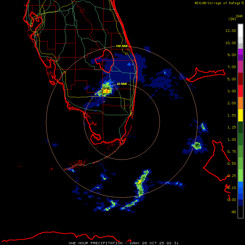Image resolution: width=245 pixels, height=245 pixels.
Task: Select the 10.00 legend value
Action: click(x=231, y=43)
